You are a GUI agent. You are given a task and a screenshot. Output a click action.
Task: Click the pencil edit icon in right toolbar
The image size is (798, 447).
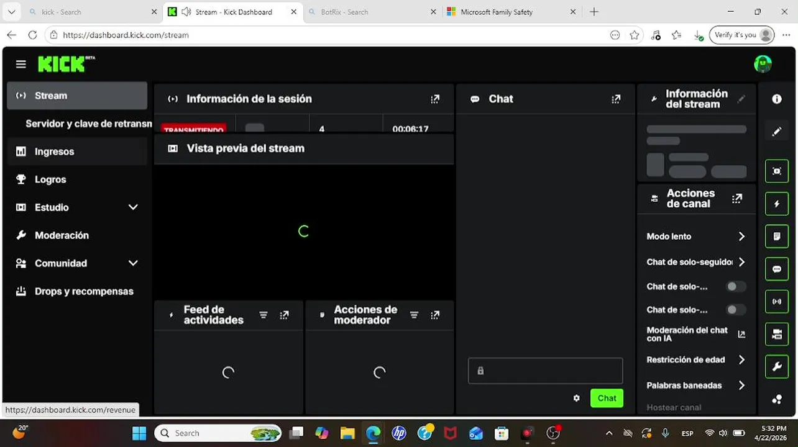(777, 132)
